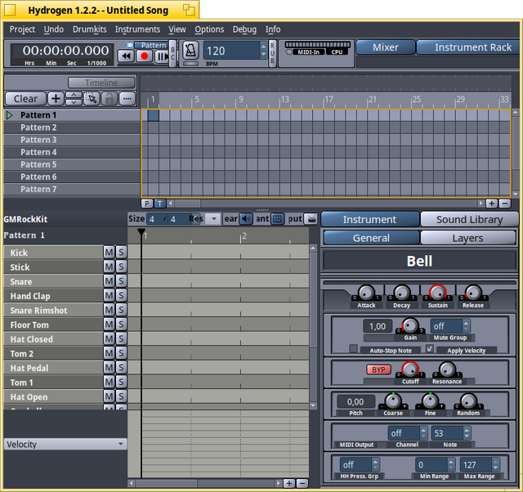Click the MIDI Output Channel spinner arrows
The height and width of the screenshot is (492, 523).
tap(423, 433)
